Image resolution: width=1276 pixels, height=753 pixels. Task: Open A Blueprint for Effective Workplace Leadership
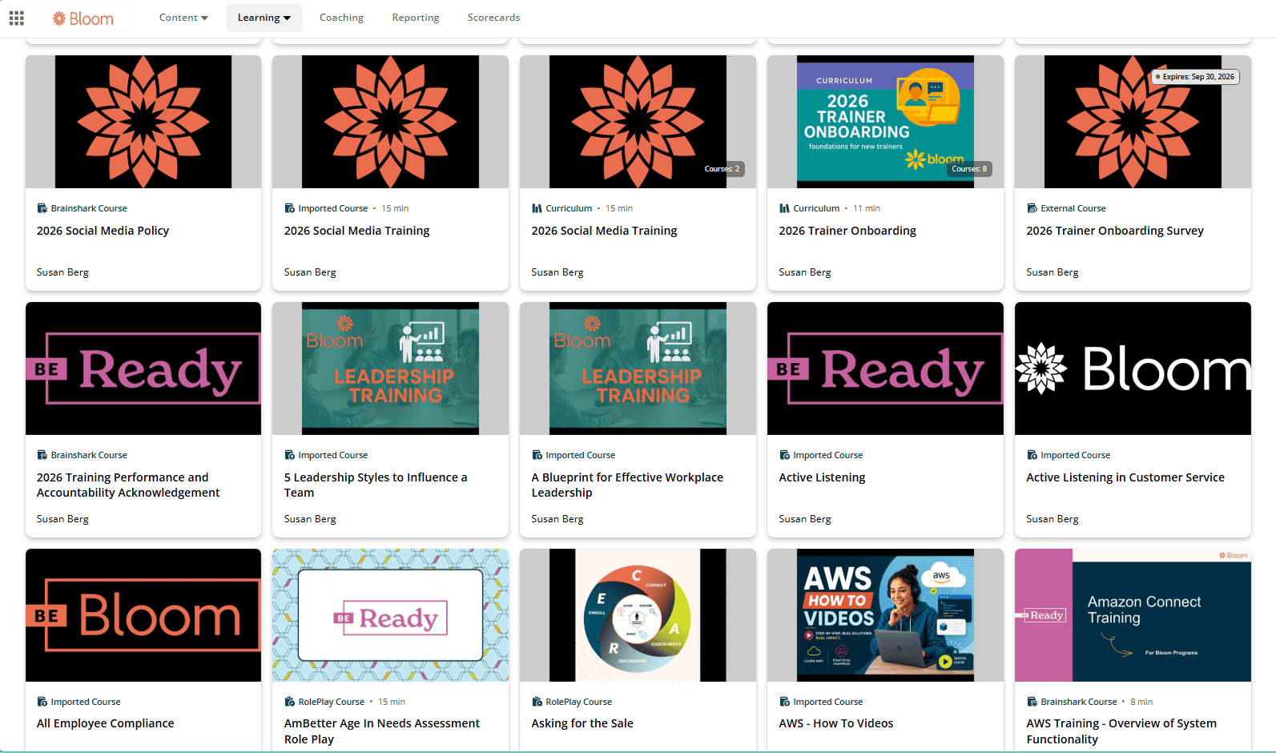[x=627, y=485]
